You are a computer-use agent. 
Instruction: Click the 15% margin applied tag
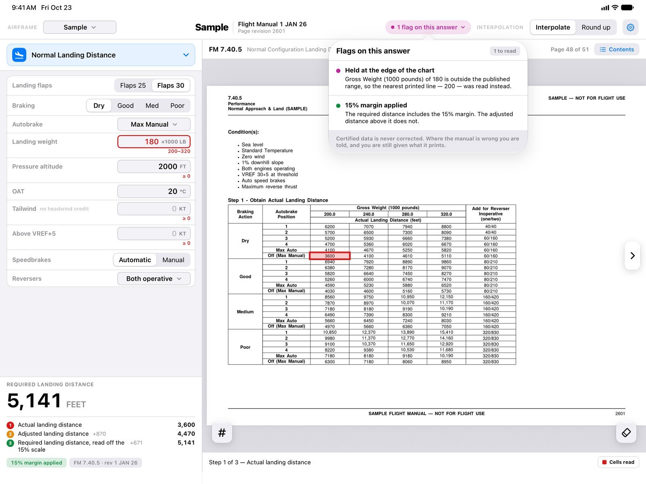[37, 463]
